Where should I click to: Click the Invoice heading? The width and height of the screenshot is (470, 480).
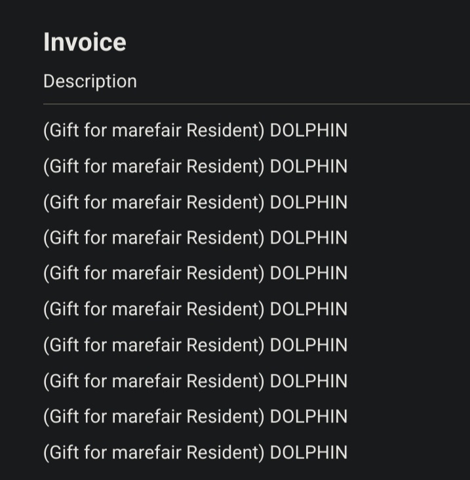tap(85, 42)
